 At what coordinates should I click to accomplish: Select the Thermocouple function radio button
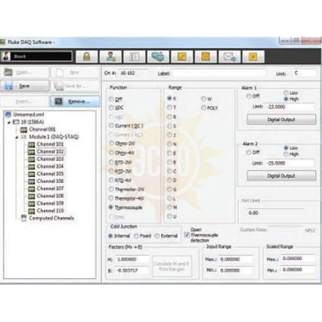pos(111,207)
